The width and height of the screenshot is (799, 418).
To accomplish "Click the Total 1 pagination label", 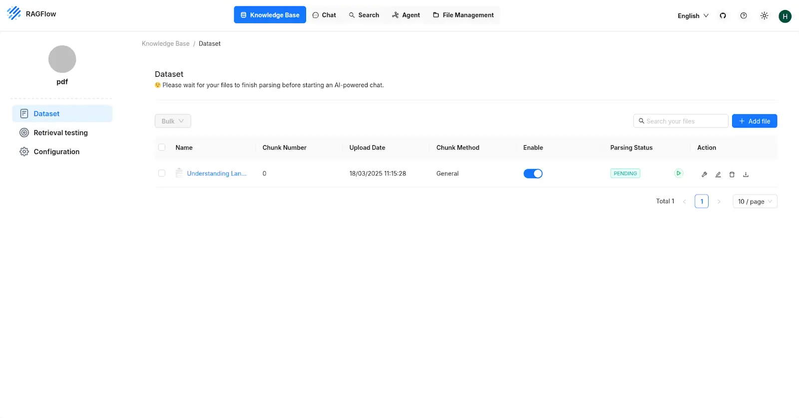I will (665, 201).
